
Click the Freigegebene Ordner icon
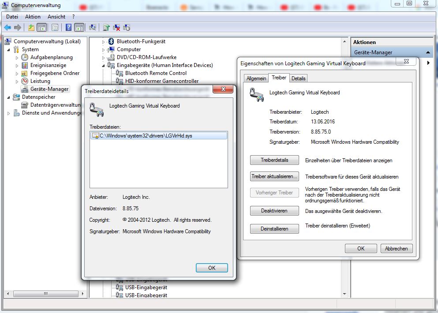(25, 73)
